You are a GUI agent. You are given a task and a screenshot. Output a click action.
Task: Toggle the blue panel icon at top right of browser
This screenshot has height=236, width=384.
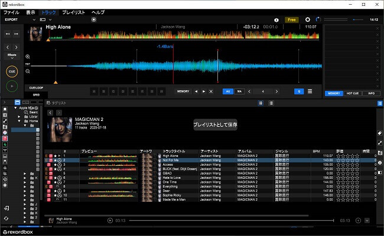(x=380, y=103)
